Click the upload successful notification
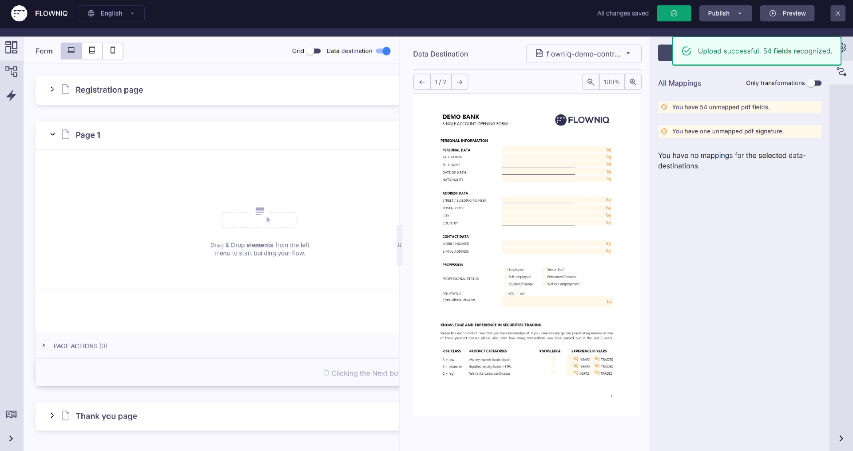Image resolution: width=853 pixels, height=451 pixels. click(x=757, y=51)
